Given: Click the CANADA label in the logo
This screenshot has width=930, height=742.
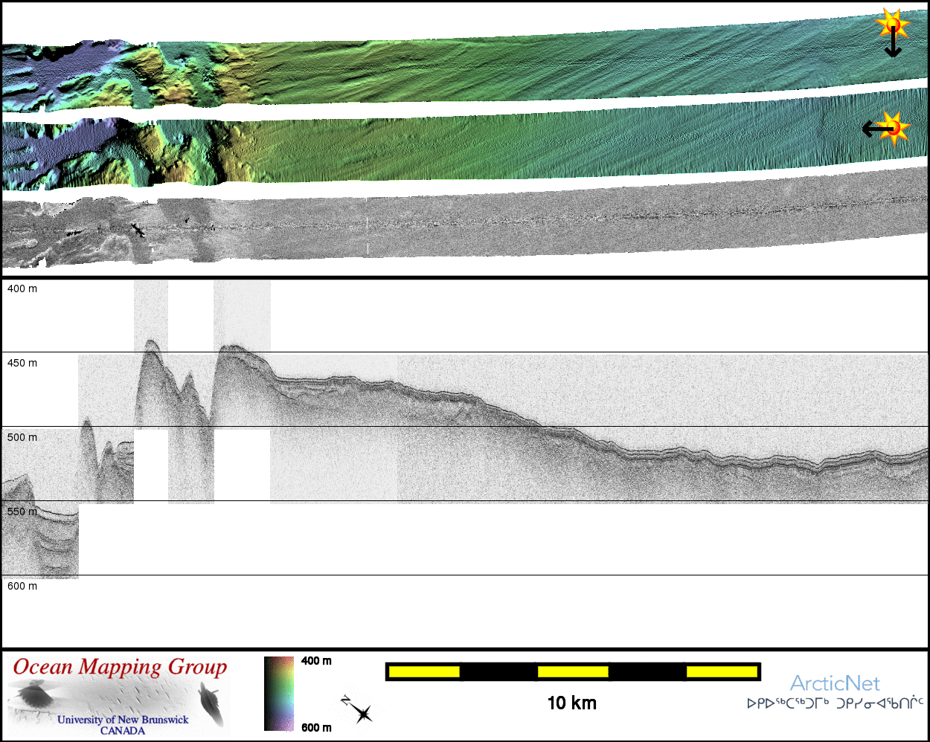Looking at the screenshot, I should pyautogui.click(x=123, y=731).
